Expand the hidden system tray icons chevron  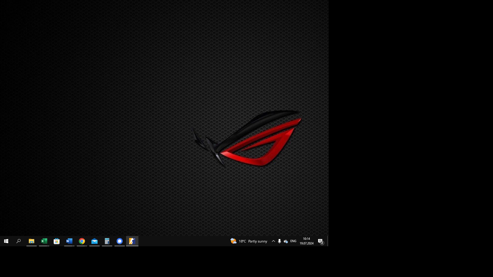coord(273,241)
